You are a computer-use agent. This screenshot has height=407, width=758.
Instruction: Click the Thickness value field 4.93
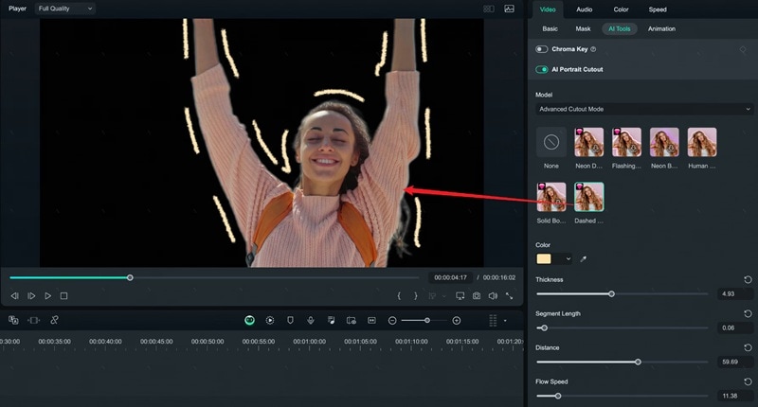point(734,294)
